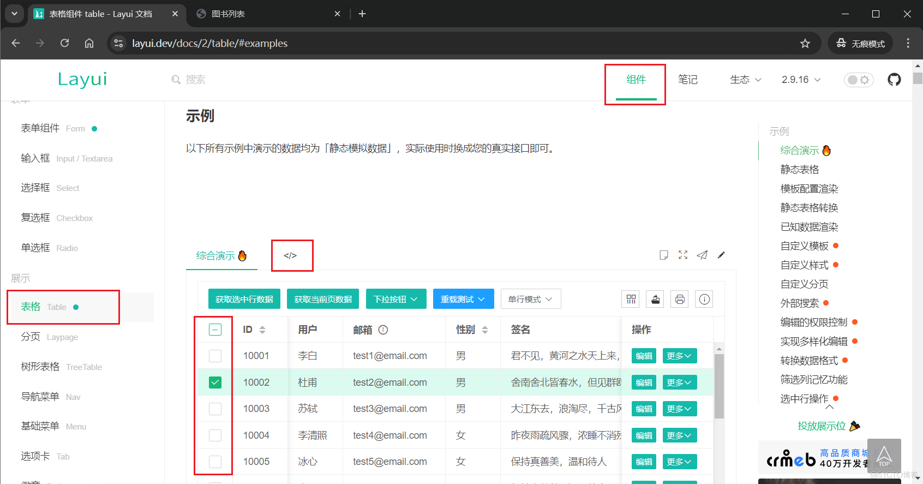
Task: Open the GitHub repository icon
Action: [894, 80]
